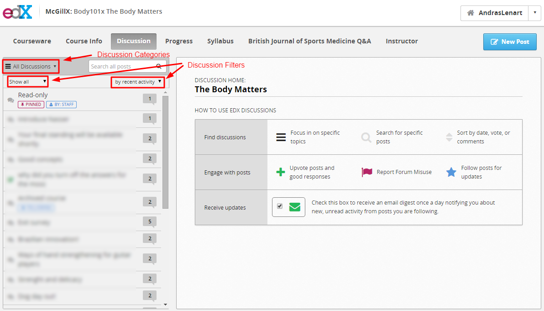Image resolution: width=544 pixels, height=311 pixels.
Task: Open the Read-only pinned thread
Action: click(73, 99)
